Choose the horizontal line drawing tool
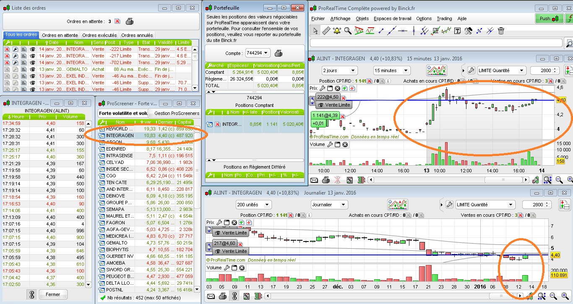573x304 pixels. pyautogui.click(x=403, y=31)
